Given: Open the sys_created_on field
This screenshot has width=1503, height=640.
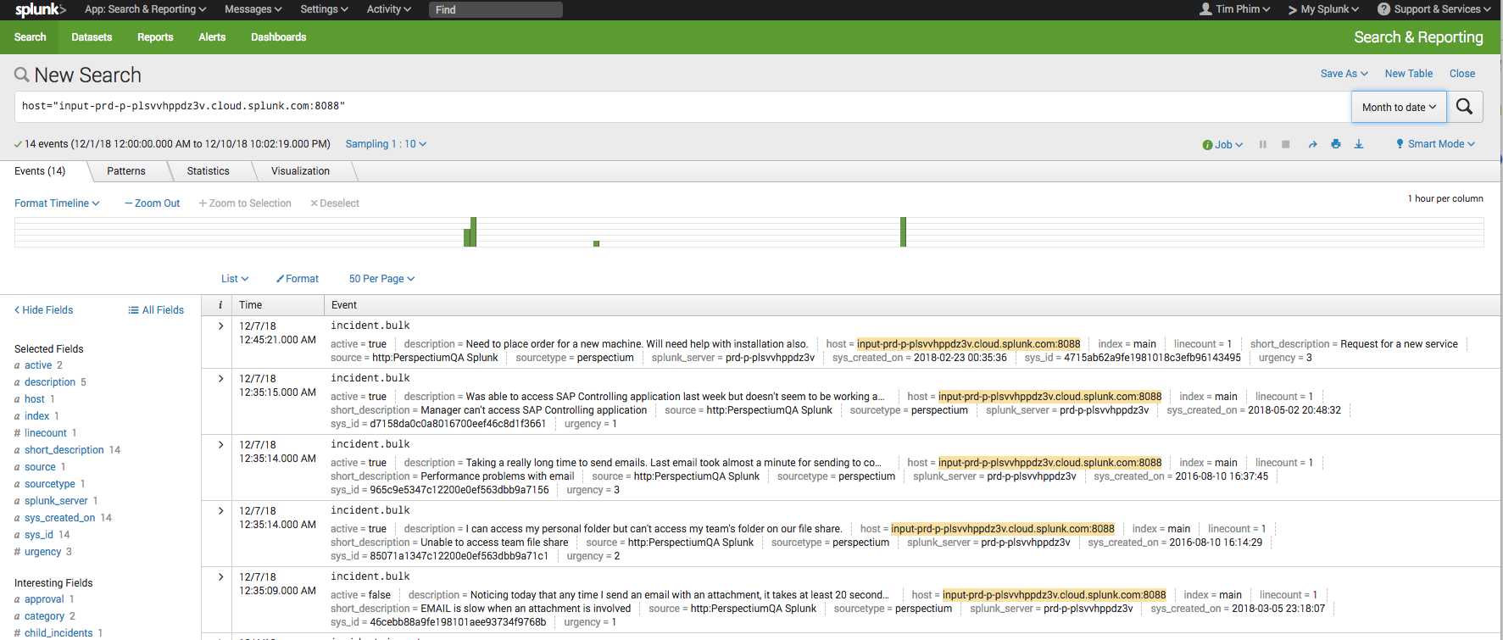Looking at the screenshot, I should tap(59, 518).
